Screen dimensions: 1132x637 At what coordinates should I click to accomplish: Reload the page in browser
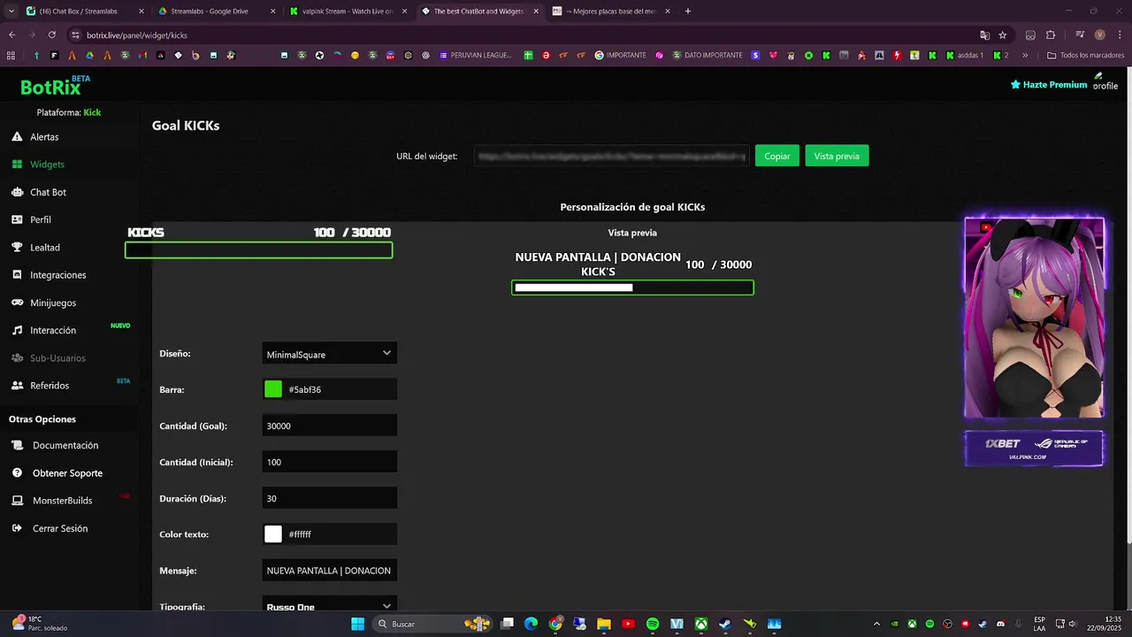point(51,35)
